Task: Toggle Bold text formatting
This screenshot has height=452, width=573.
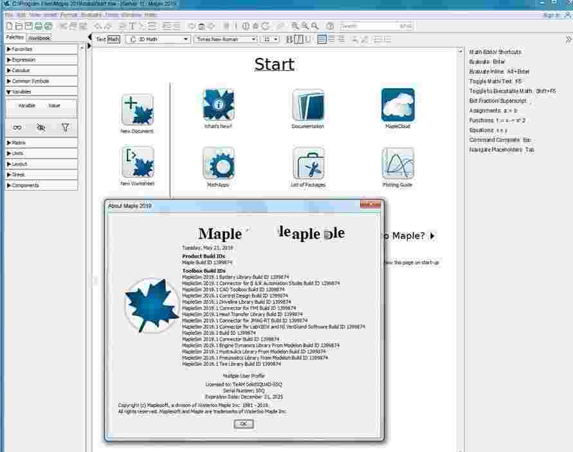Action: (x=289, y=39)
